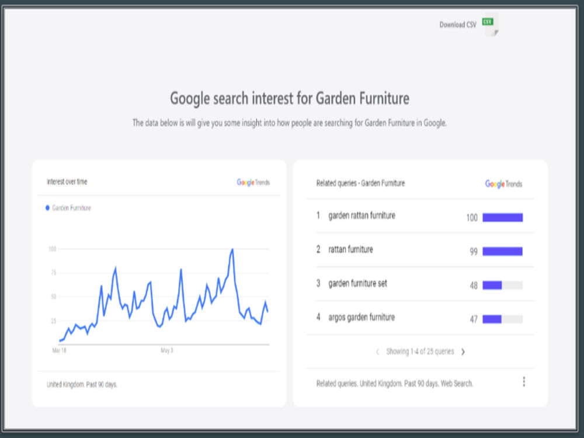The width and height of the screenshot is (584, 438).
Task: Open Google Trends logo in Related queries card
Action: point(503,183)
